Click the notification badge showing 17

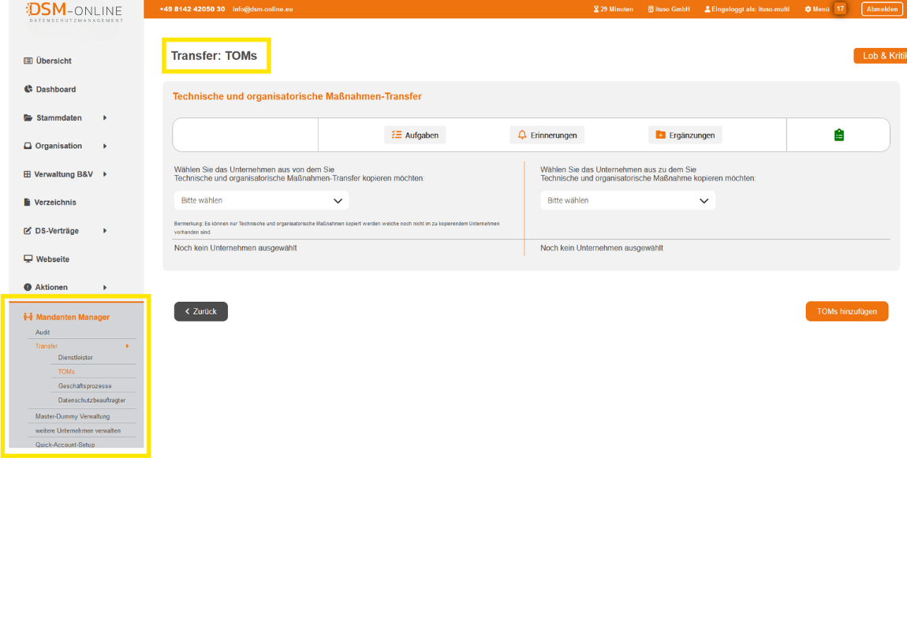pyautogui.click(x=840, y=9)
